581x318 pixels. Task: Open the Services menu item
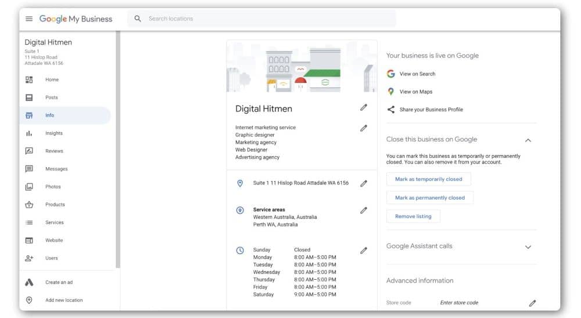tap(65, 222)
